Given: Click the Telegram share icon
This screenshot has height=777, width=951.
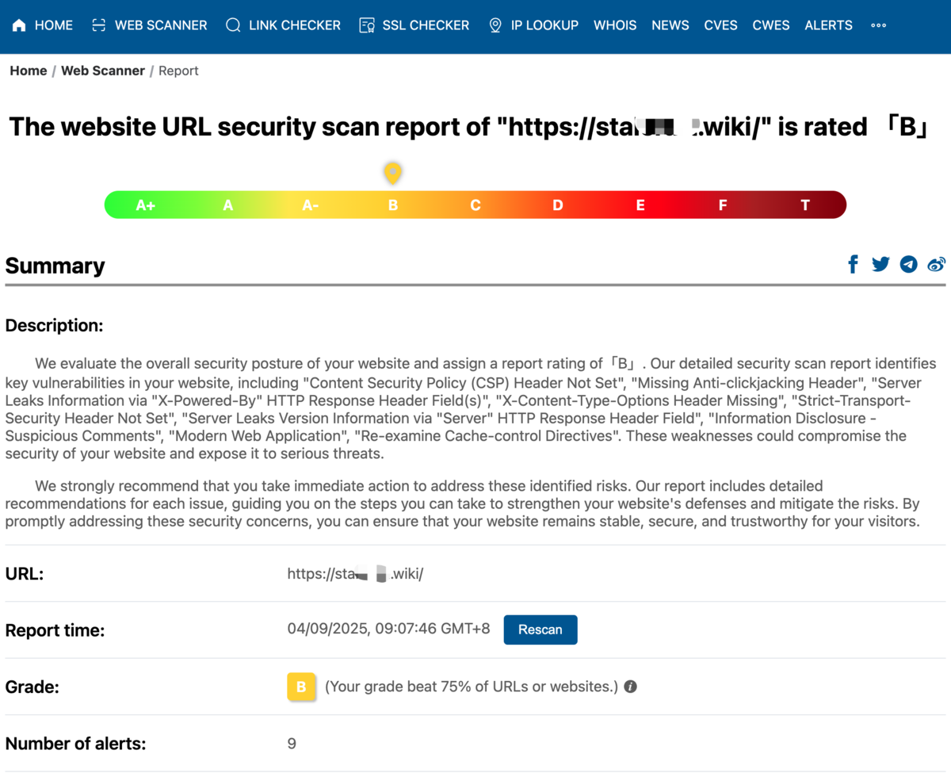Looking at the screenshot, I should (908, 264).
